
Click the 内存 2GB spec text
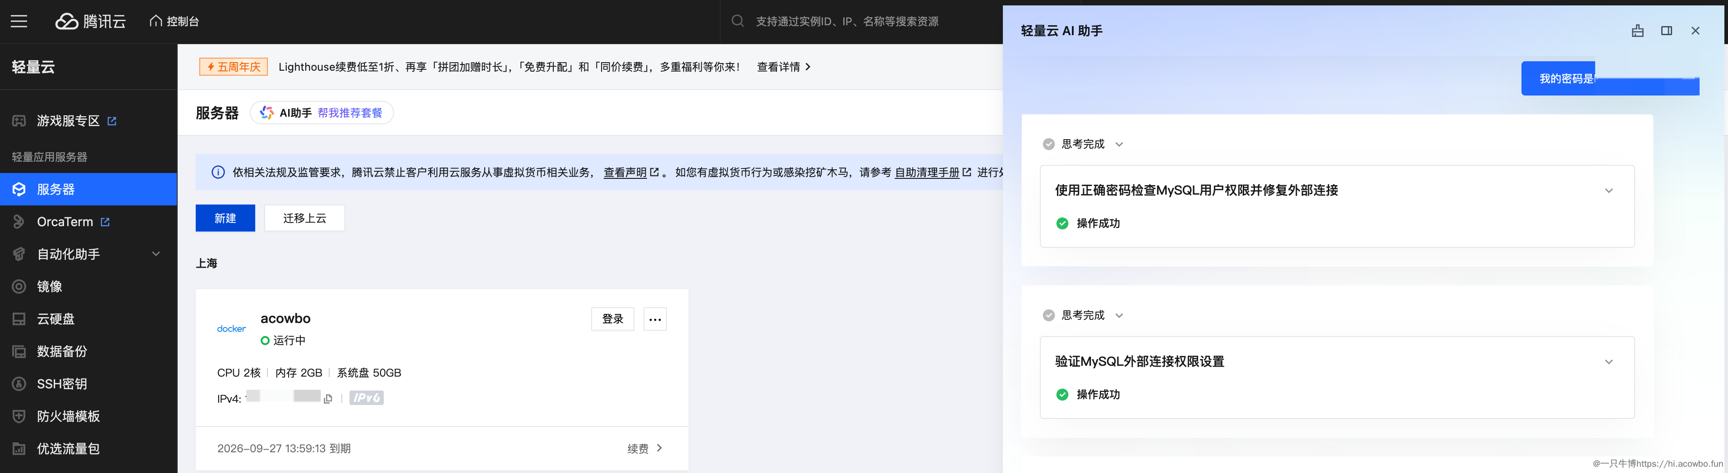(299, 373)
